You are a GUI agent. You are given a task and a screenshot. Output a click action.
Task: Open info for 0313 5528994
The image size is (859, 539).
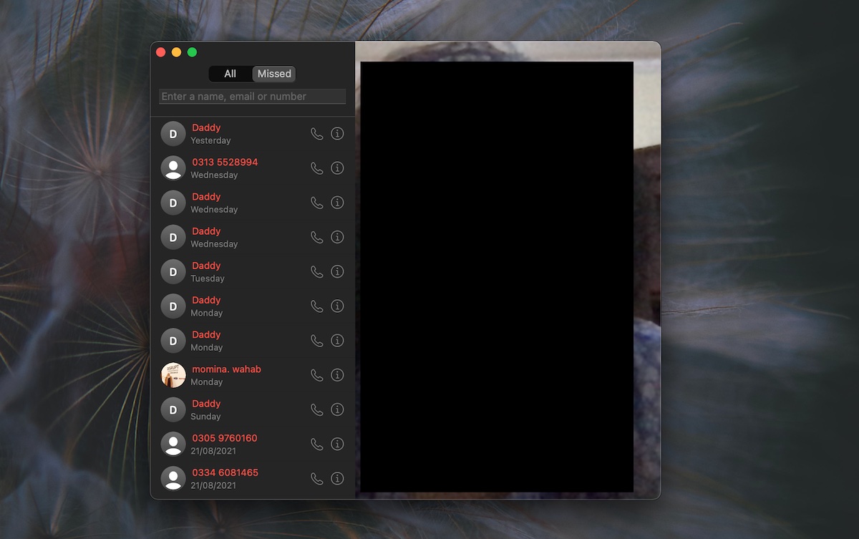[337, 168]
